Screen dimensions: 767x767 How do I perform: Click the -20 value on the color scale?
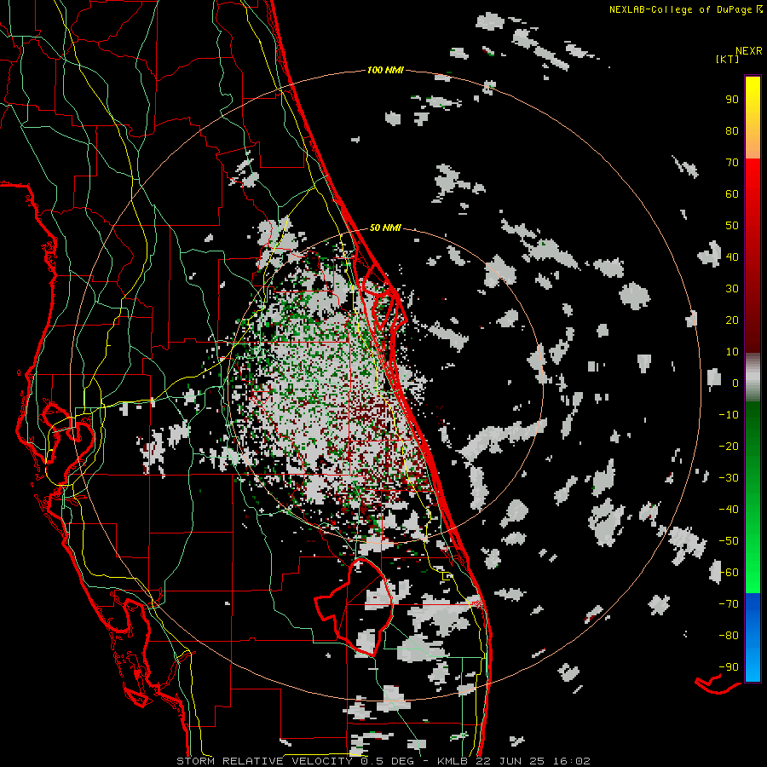coord(729,447)
